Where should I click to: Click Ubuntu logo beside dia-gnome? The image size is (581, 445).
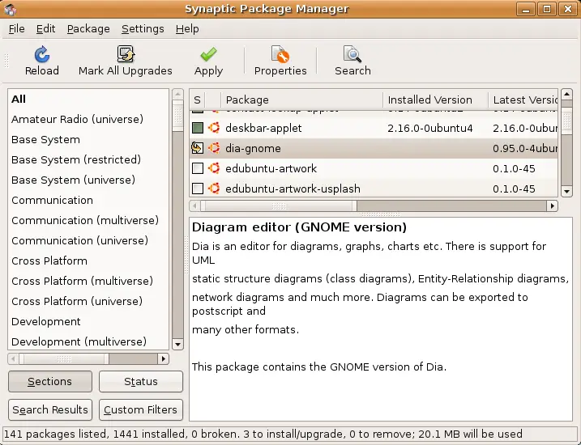214,148
